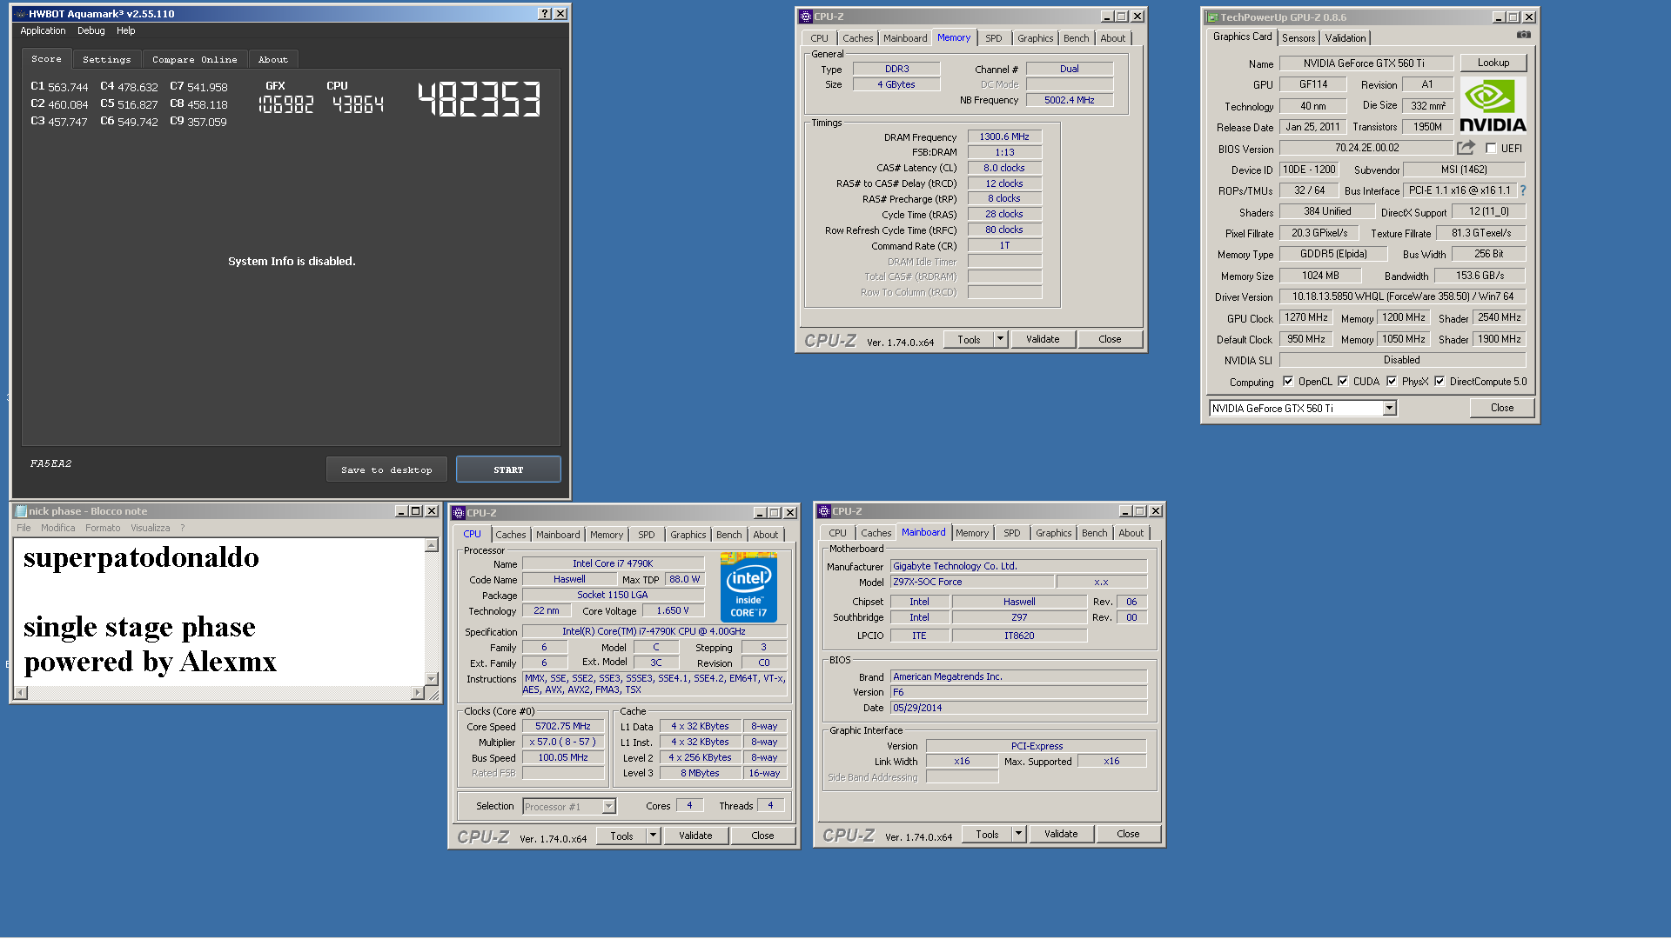
Task: Click the START button in Aquamark
Action: tap(508, 469)
